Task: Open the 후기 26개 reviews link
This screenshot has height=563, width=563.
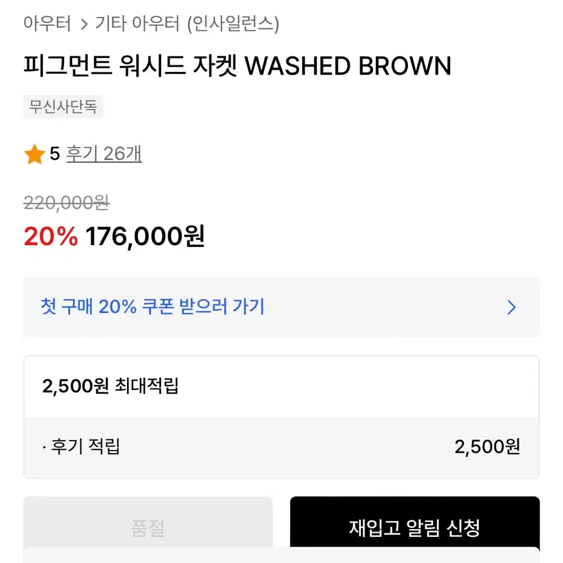Action: (x=104, y=154)
